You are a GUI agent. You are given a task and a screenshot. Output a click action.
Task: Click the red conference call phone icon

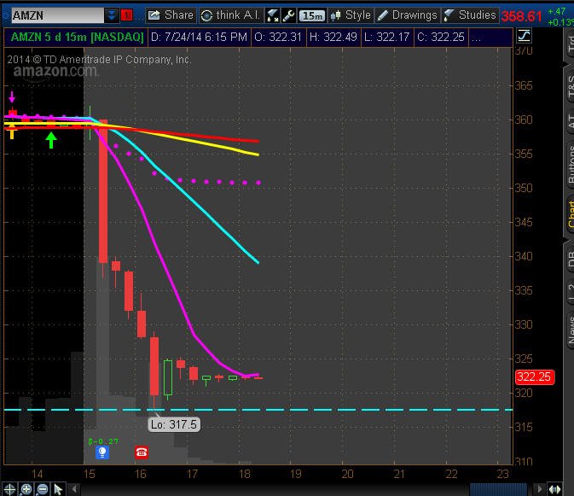pos(142,452)
